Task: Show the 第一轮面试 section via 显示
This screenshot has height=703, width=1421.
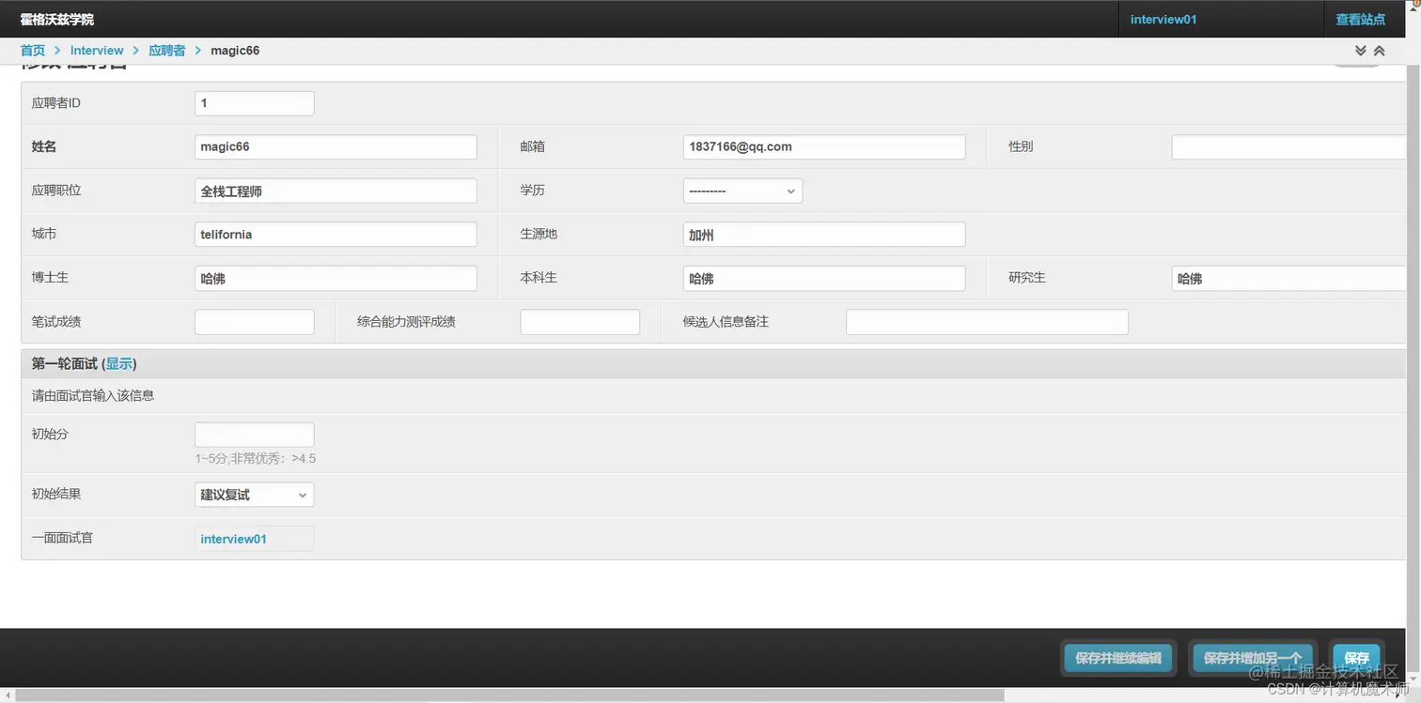Action: click(119, 364)
